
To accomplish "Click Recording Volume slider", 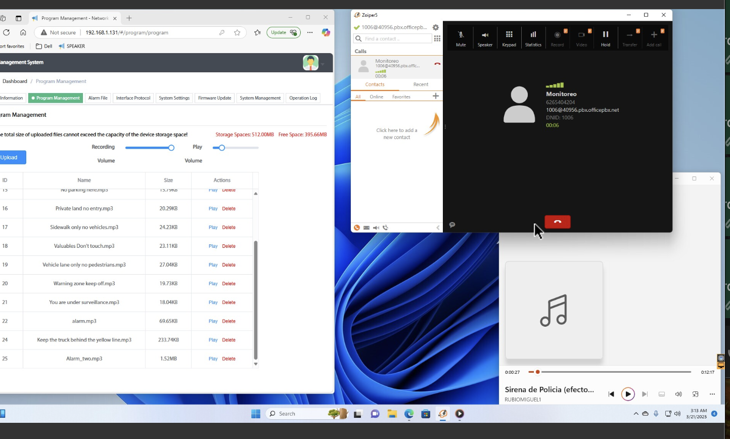I will 149,148.
